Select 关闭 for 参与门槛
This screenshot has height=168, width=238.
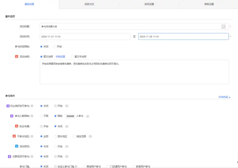pos(41,166)
